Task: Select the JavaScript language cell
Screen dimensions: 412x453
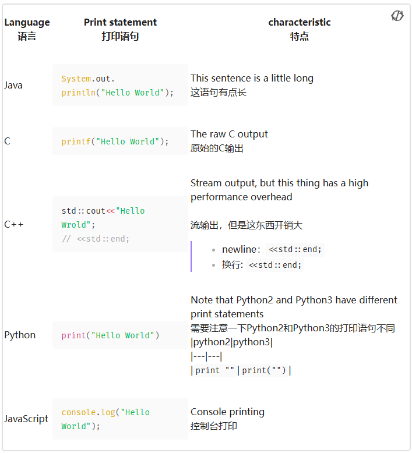Action: point(26,419)
